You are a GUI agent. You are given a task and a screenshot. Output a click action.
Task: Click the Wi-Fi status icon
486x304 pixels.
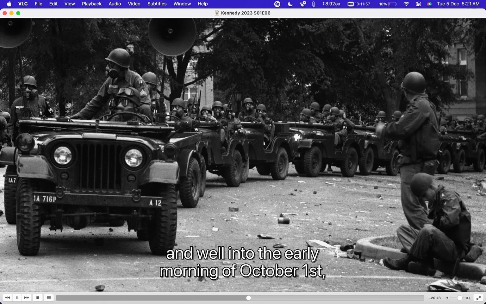point(406,4)
